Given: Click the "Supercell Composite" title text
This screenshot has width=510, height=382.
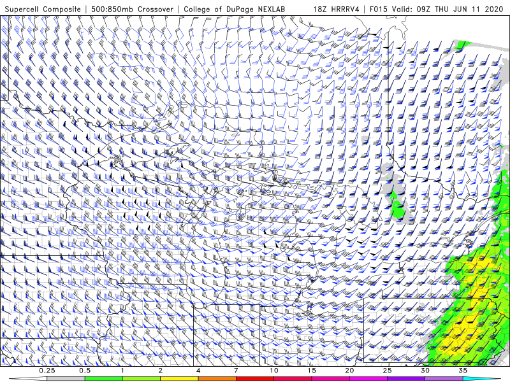Looking at the screenshot, I should click(43, 10).
